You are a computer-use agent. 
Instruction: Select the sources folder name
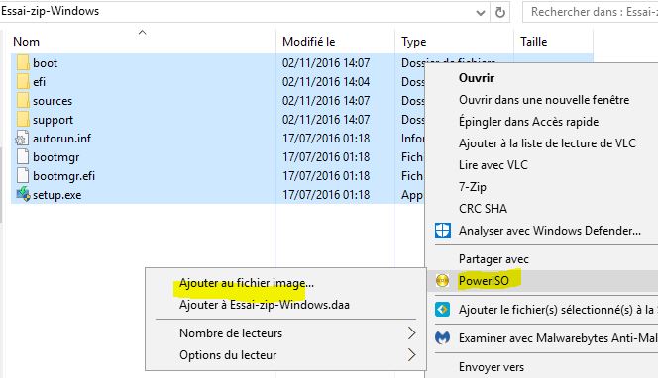point(53,101)
